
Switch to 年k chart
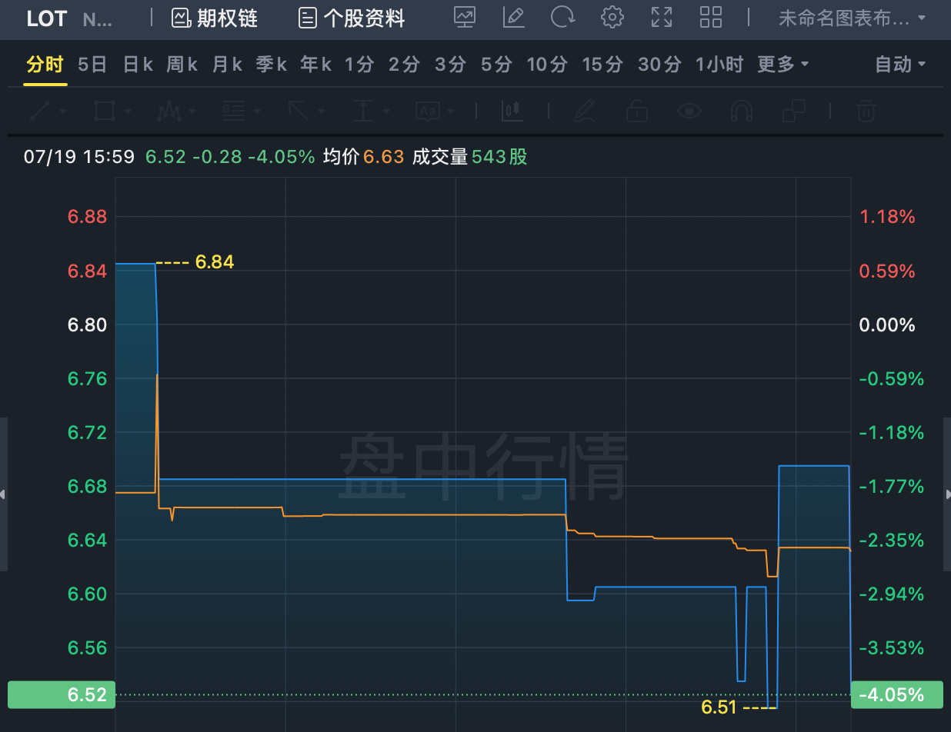(x=315, y=65)
